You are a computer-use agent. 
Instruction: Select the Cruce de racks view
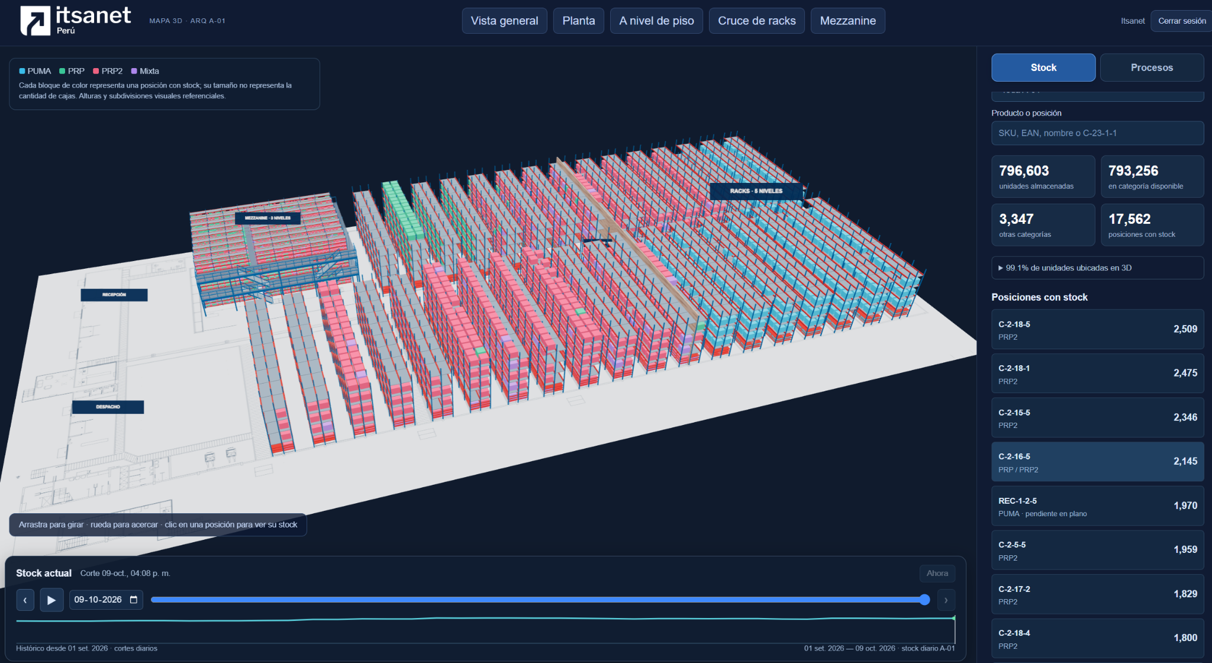(756, 21)
